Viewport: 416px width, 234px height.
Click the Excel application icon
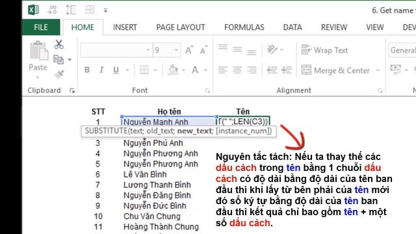pyautogui.click(x=33, y=10)
